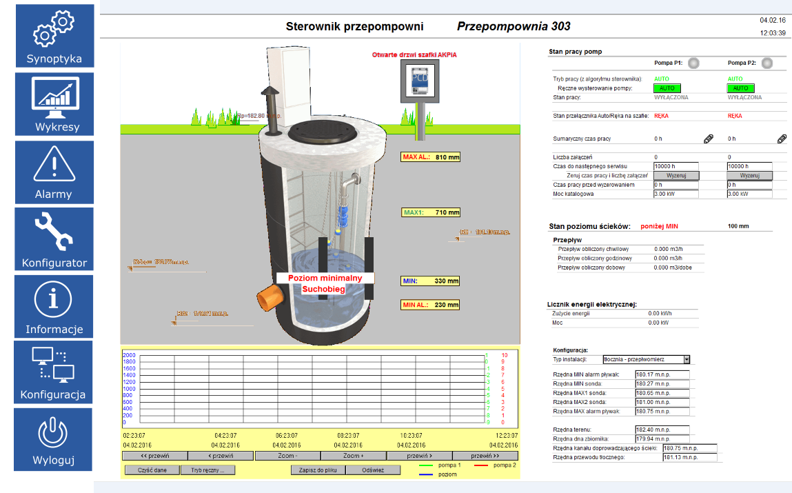This screenshot has height=493, width=792.
Task: Click the Poziom minimalny warning text
Action: 325,278
